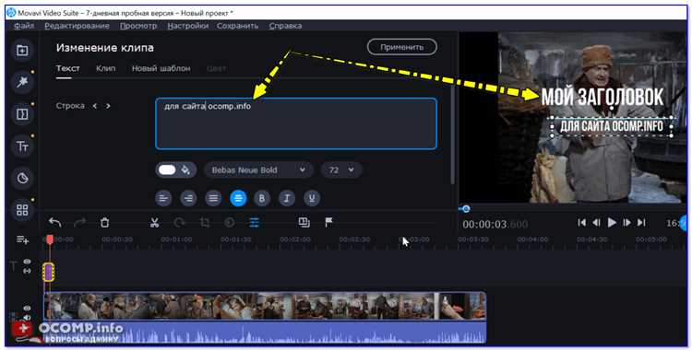Click the text field containing 'для сайта ocomp.info'
692x351 pixels.
[x=296, y=123]
